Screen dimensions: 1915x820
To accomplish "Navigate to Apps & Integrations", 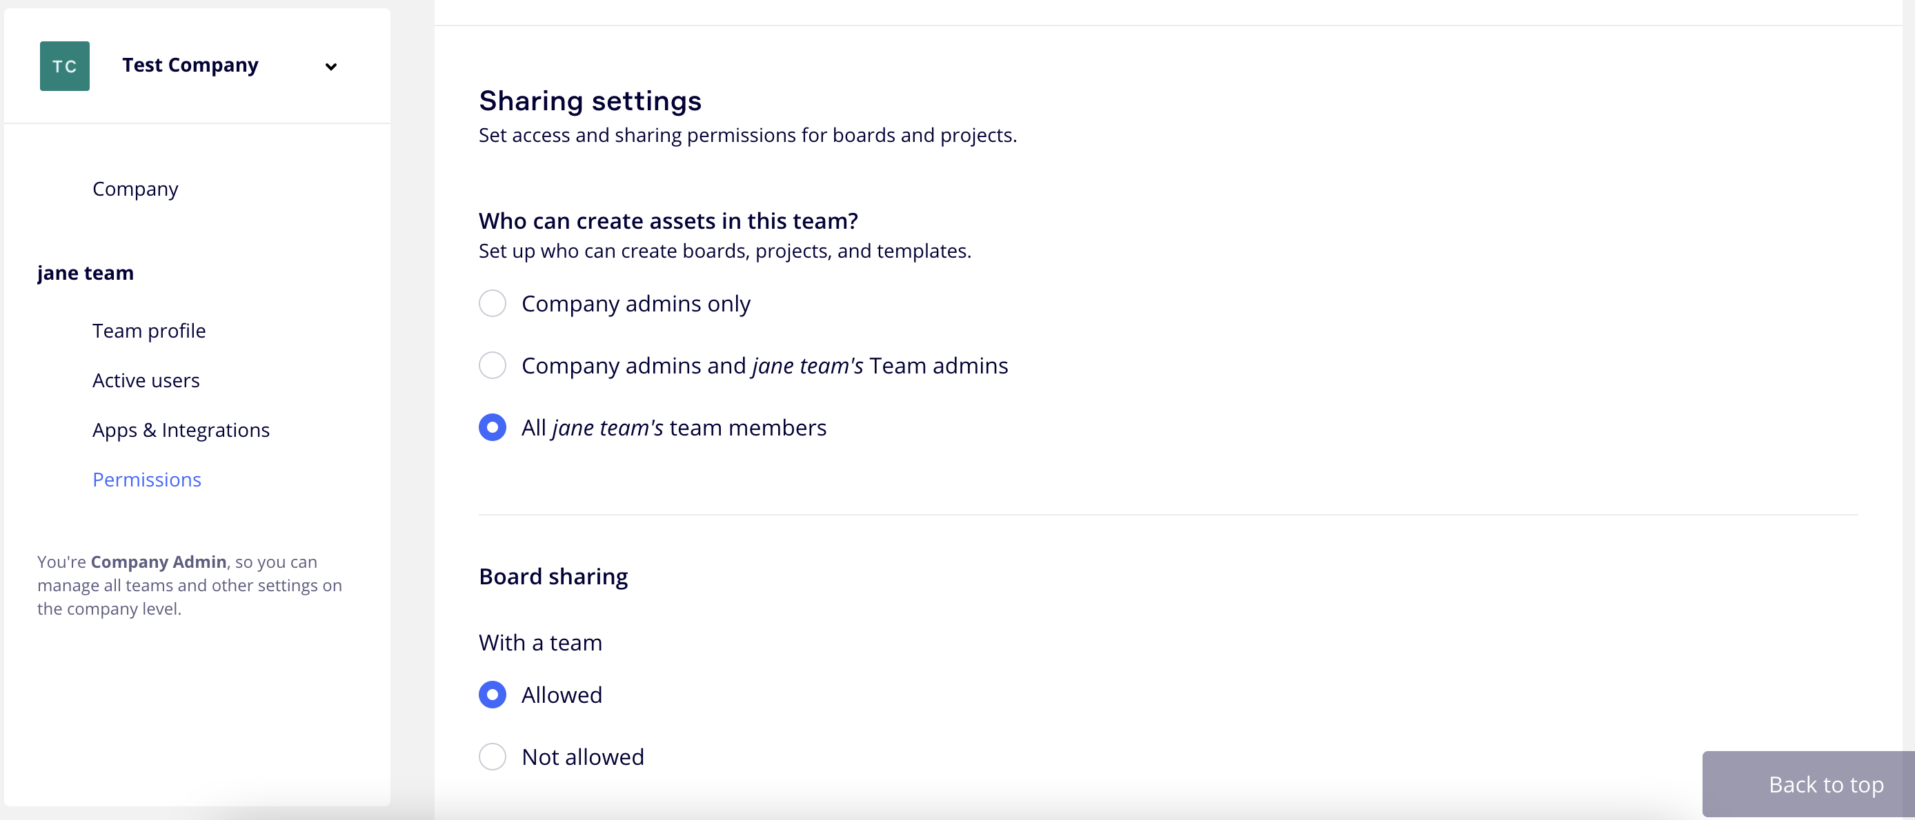I will (181, 430).
